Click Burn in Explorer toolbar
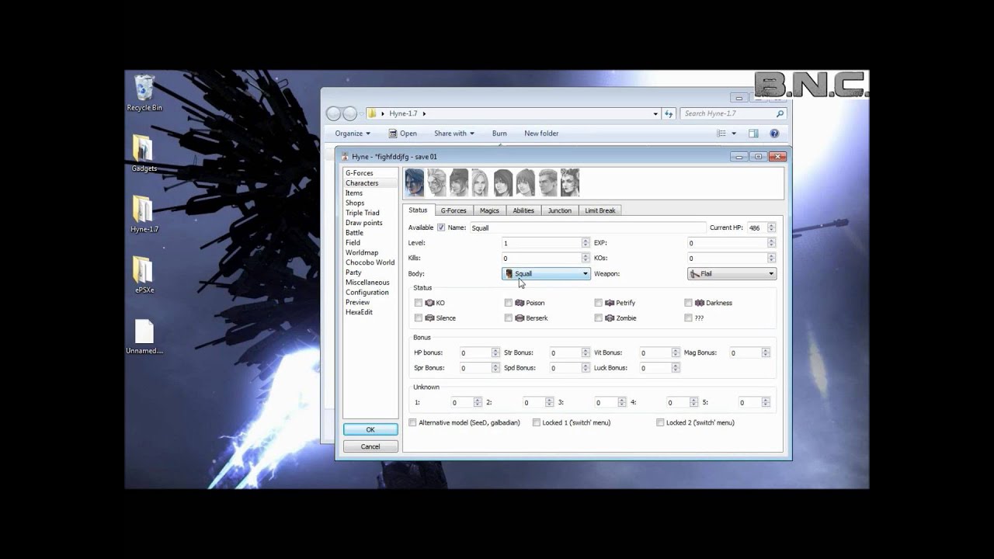The image size is (994, 559). (x=499, y=134)
